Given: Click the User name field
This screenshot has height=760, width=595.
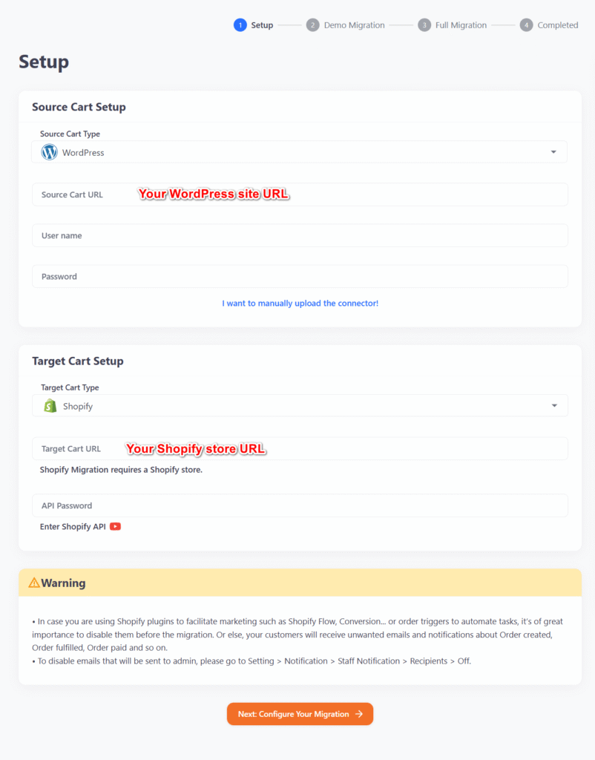Looking at the screenshot, I should (x=300, y=235).
